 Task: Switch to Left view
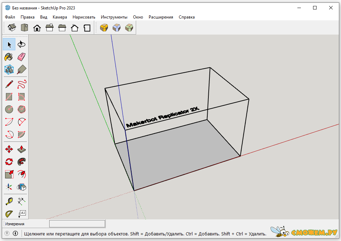pyautogui.click(x=75, y=28)
